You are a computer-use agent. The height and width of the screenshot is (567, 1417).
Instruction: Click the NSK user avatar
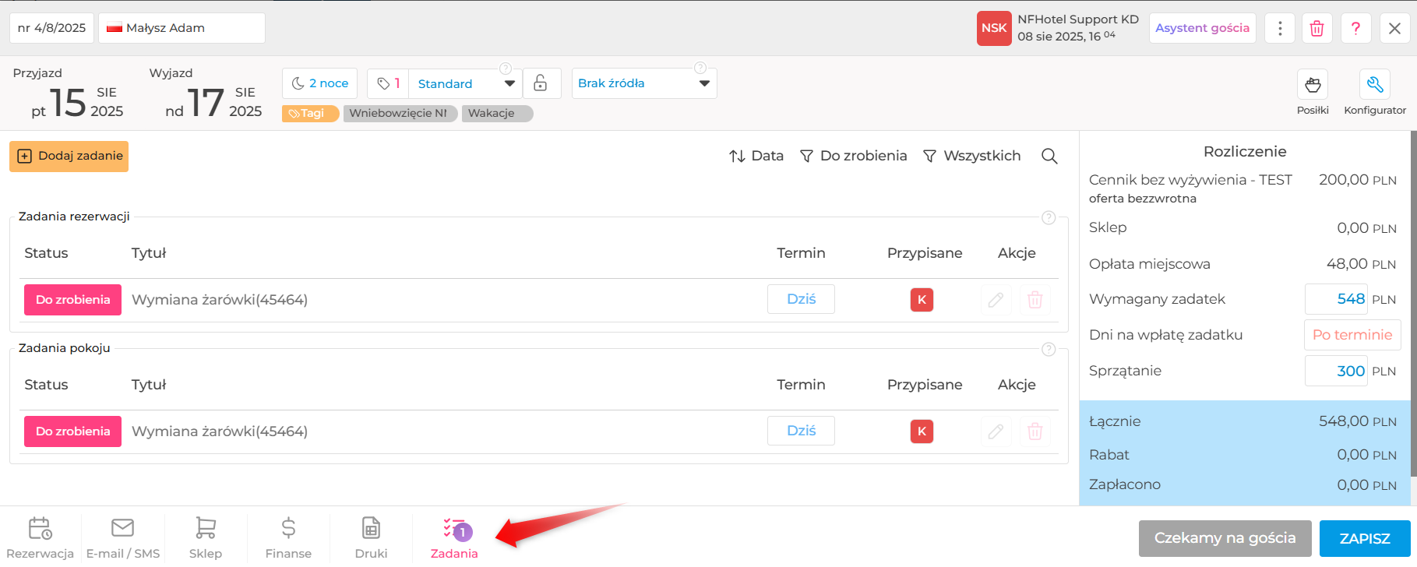click(994, 28)
